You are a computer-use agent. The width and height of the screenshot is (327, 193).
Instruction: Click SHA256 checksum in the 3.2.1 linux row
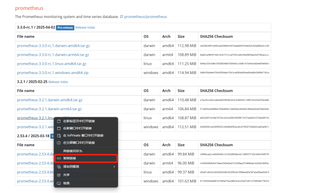click(234, 118)
